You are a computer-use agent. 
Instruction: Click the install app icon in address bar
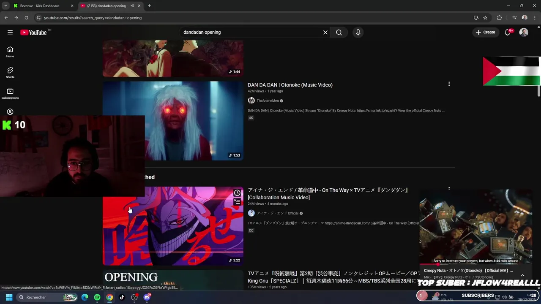[476, 18]
